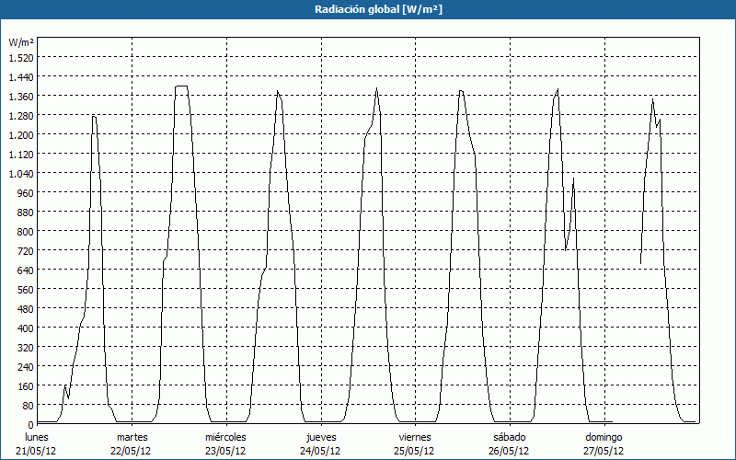This screenshot has height=460, width=736.
Task: Click the domingo day label
Action: coord(604,437)
